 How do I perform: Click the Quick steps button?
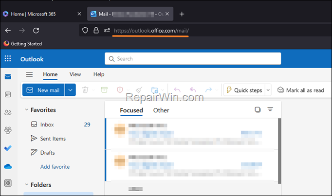point(244,90)
